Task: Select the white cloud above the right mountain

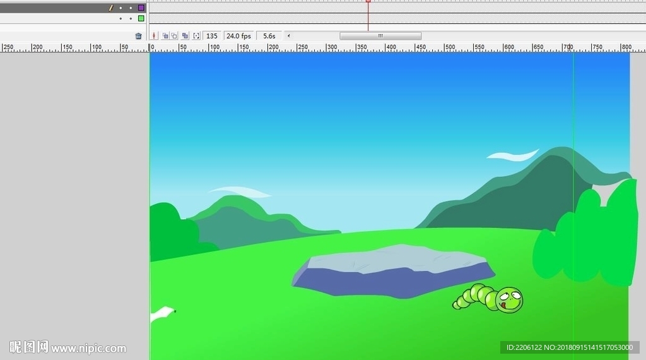Action: click(x=512, y=155)
